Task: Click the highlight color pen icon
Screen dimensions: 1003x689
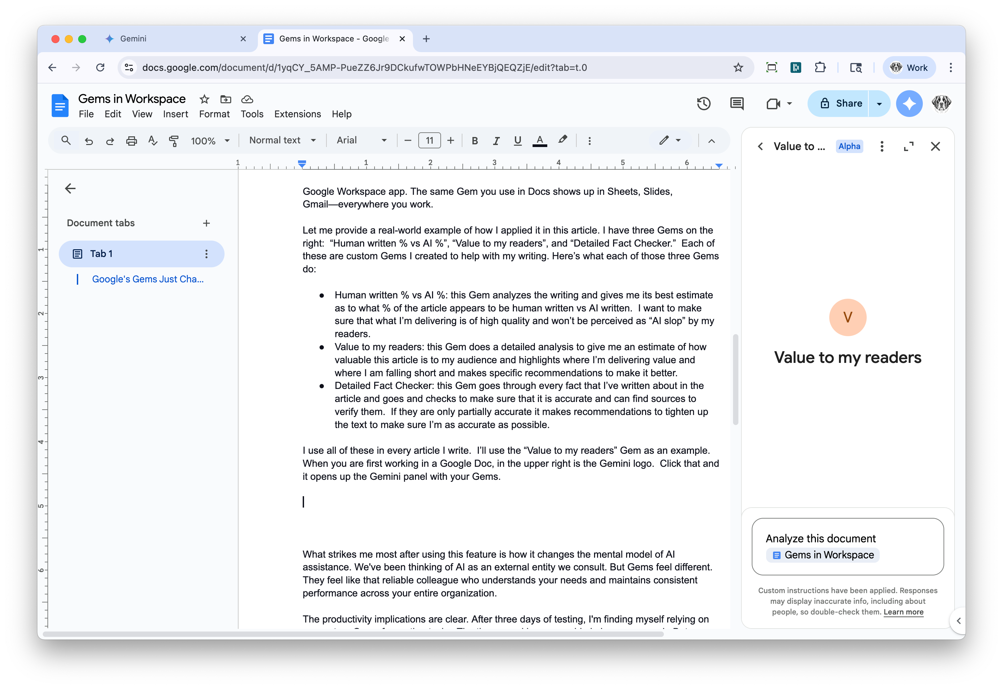Action: point(562,140)
